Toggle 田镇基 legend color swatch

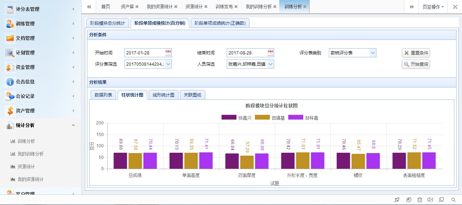coord(263,118)
